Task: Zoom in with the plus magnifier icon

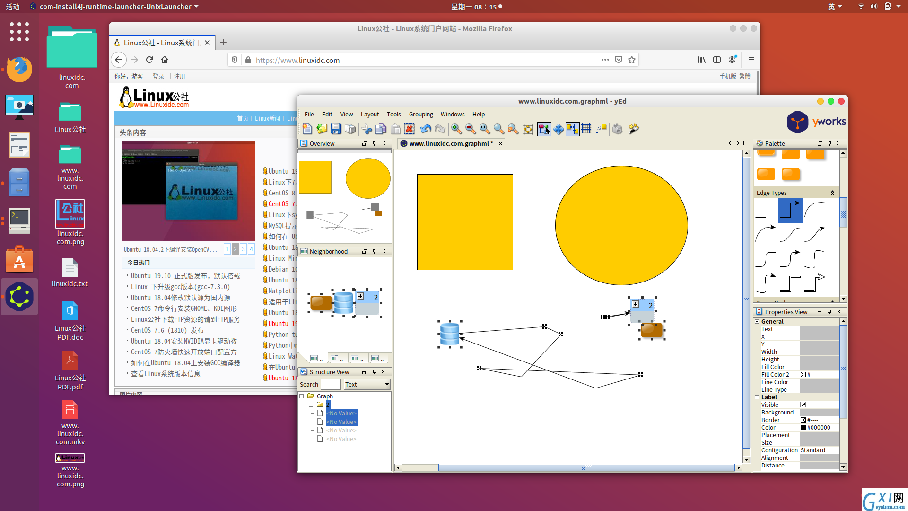Action: (x=456, y=129)
